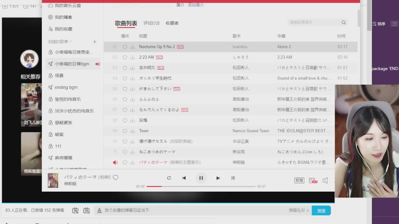Open 我的播客 in sidebar

(60, 17)
